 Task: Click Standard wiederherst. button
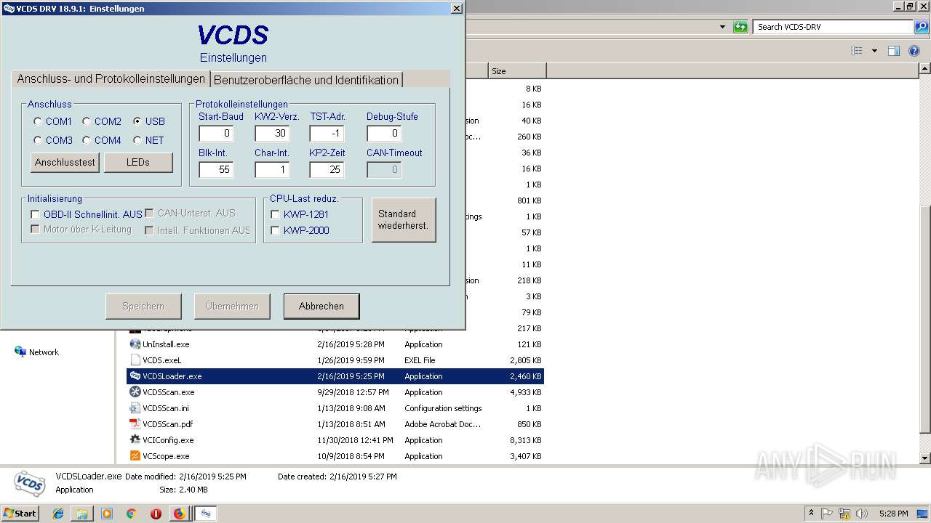pyautogui.click(x=404, y=219)
